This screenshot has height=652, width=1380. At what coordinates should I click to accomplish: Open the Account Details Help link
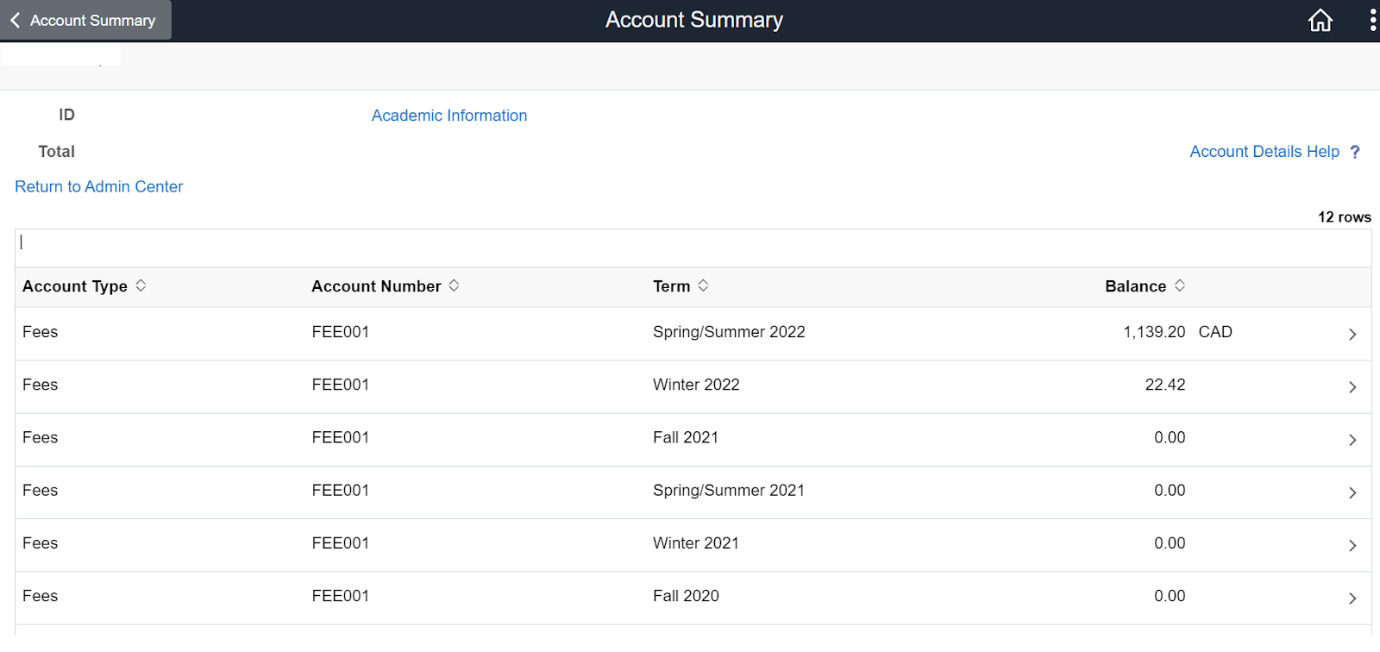coord(1264,152)
